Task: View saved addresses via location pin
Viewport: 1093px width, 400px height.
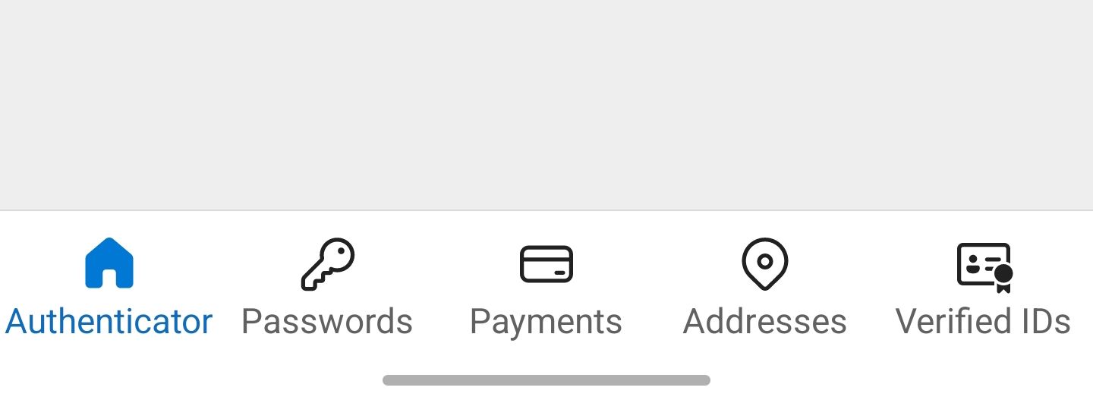Action: click(x=765, y=264)
